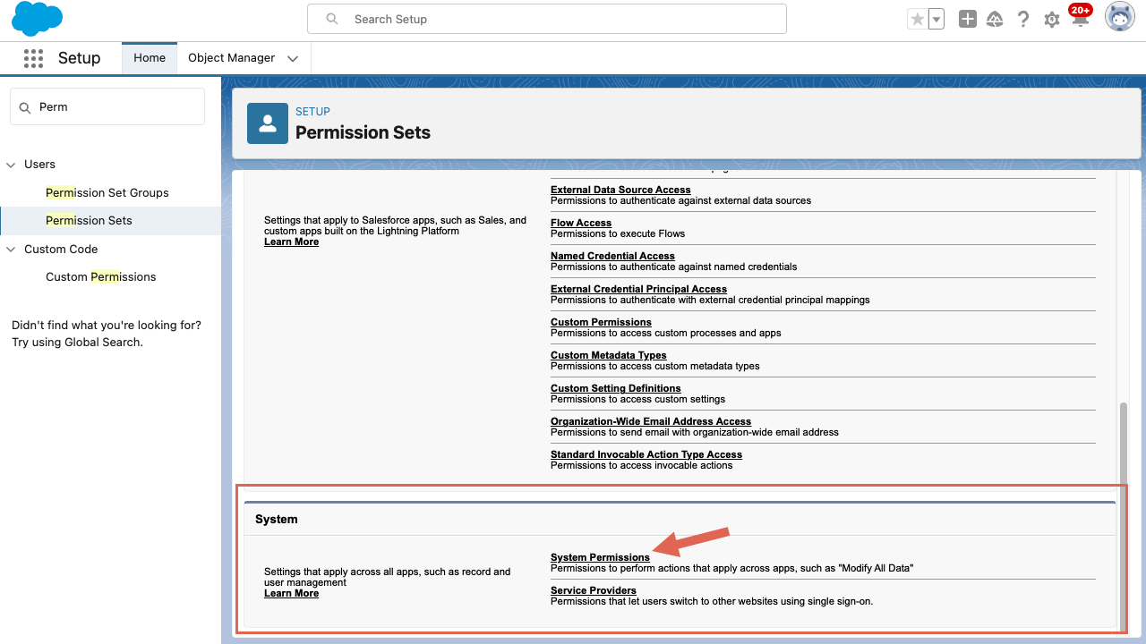Open External Credential Principal Access link

(x=638, y=289)
